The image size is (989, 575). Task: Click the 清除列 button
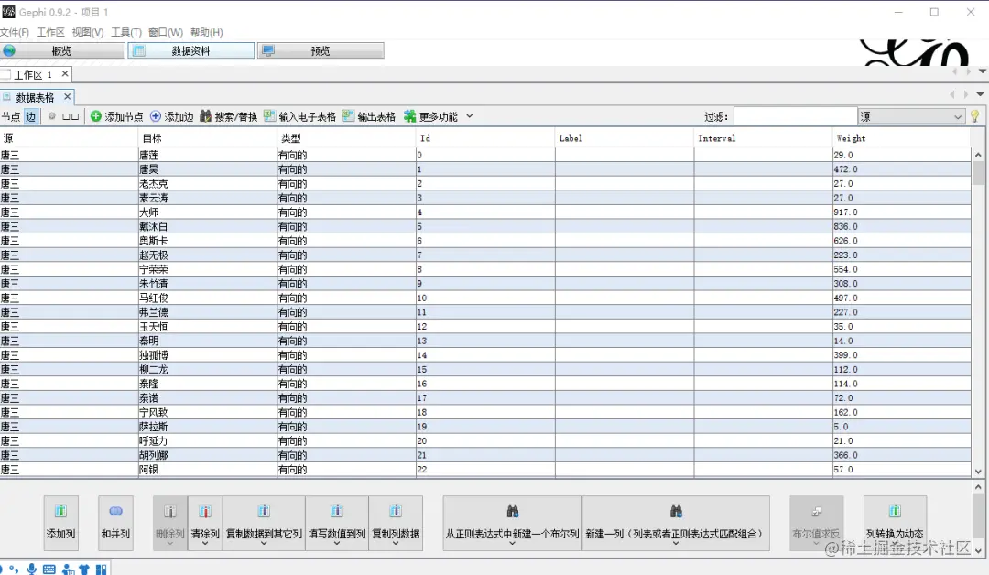click(x=205, y=523)
